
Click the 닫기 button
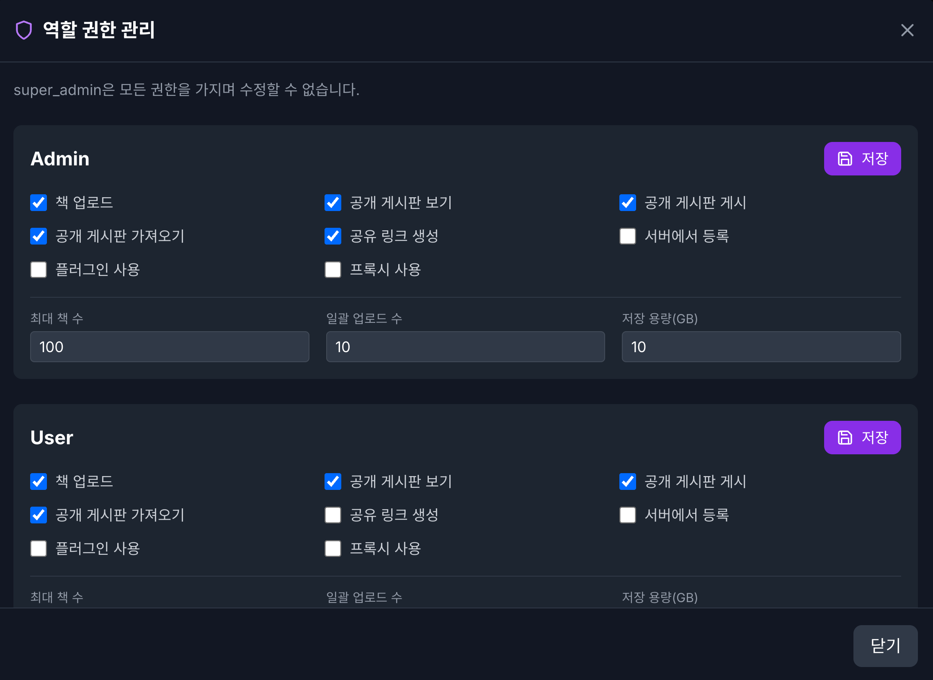pos(885,646)
